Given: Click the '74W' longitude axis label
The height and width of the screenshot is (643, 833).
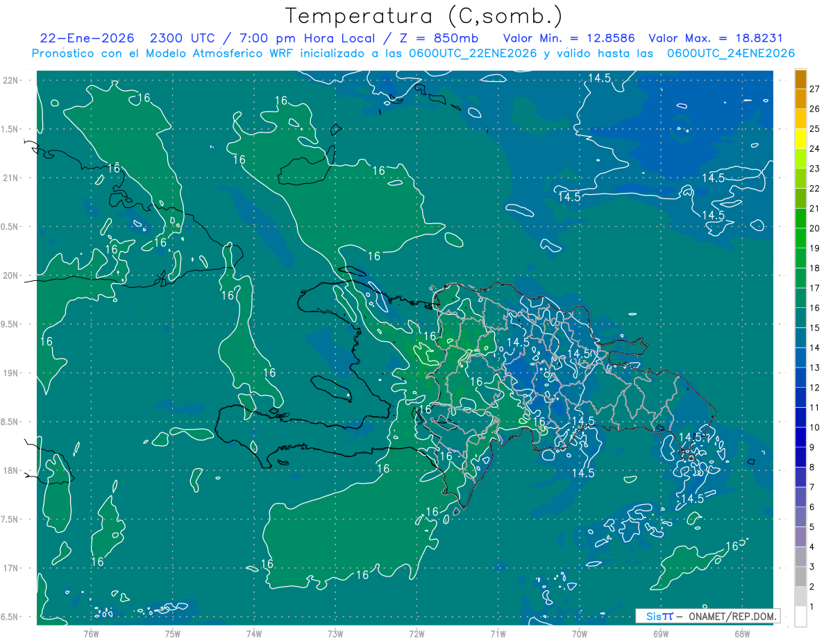Looking at the screenshot, I should click(254, 634).
